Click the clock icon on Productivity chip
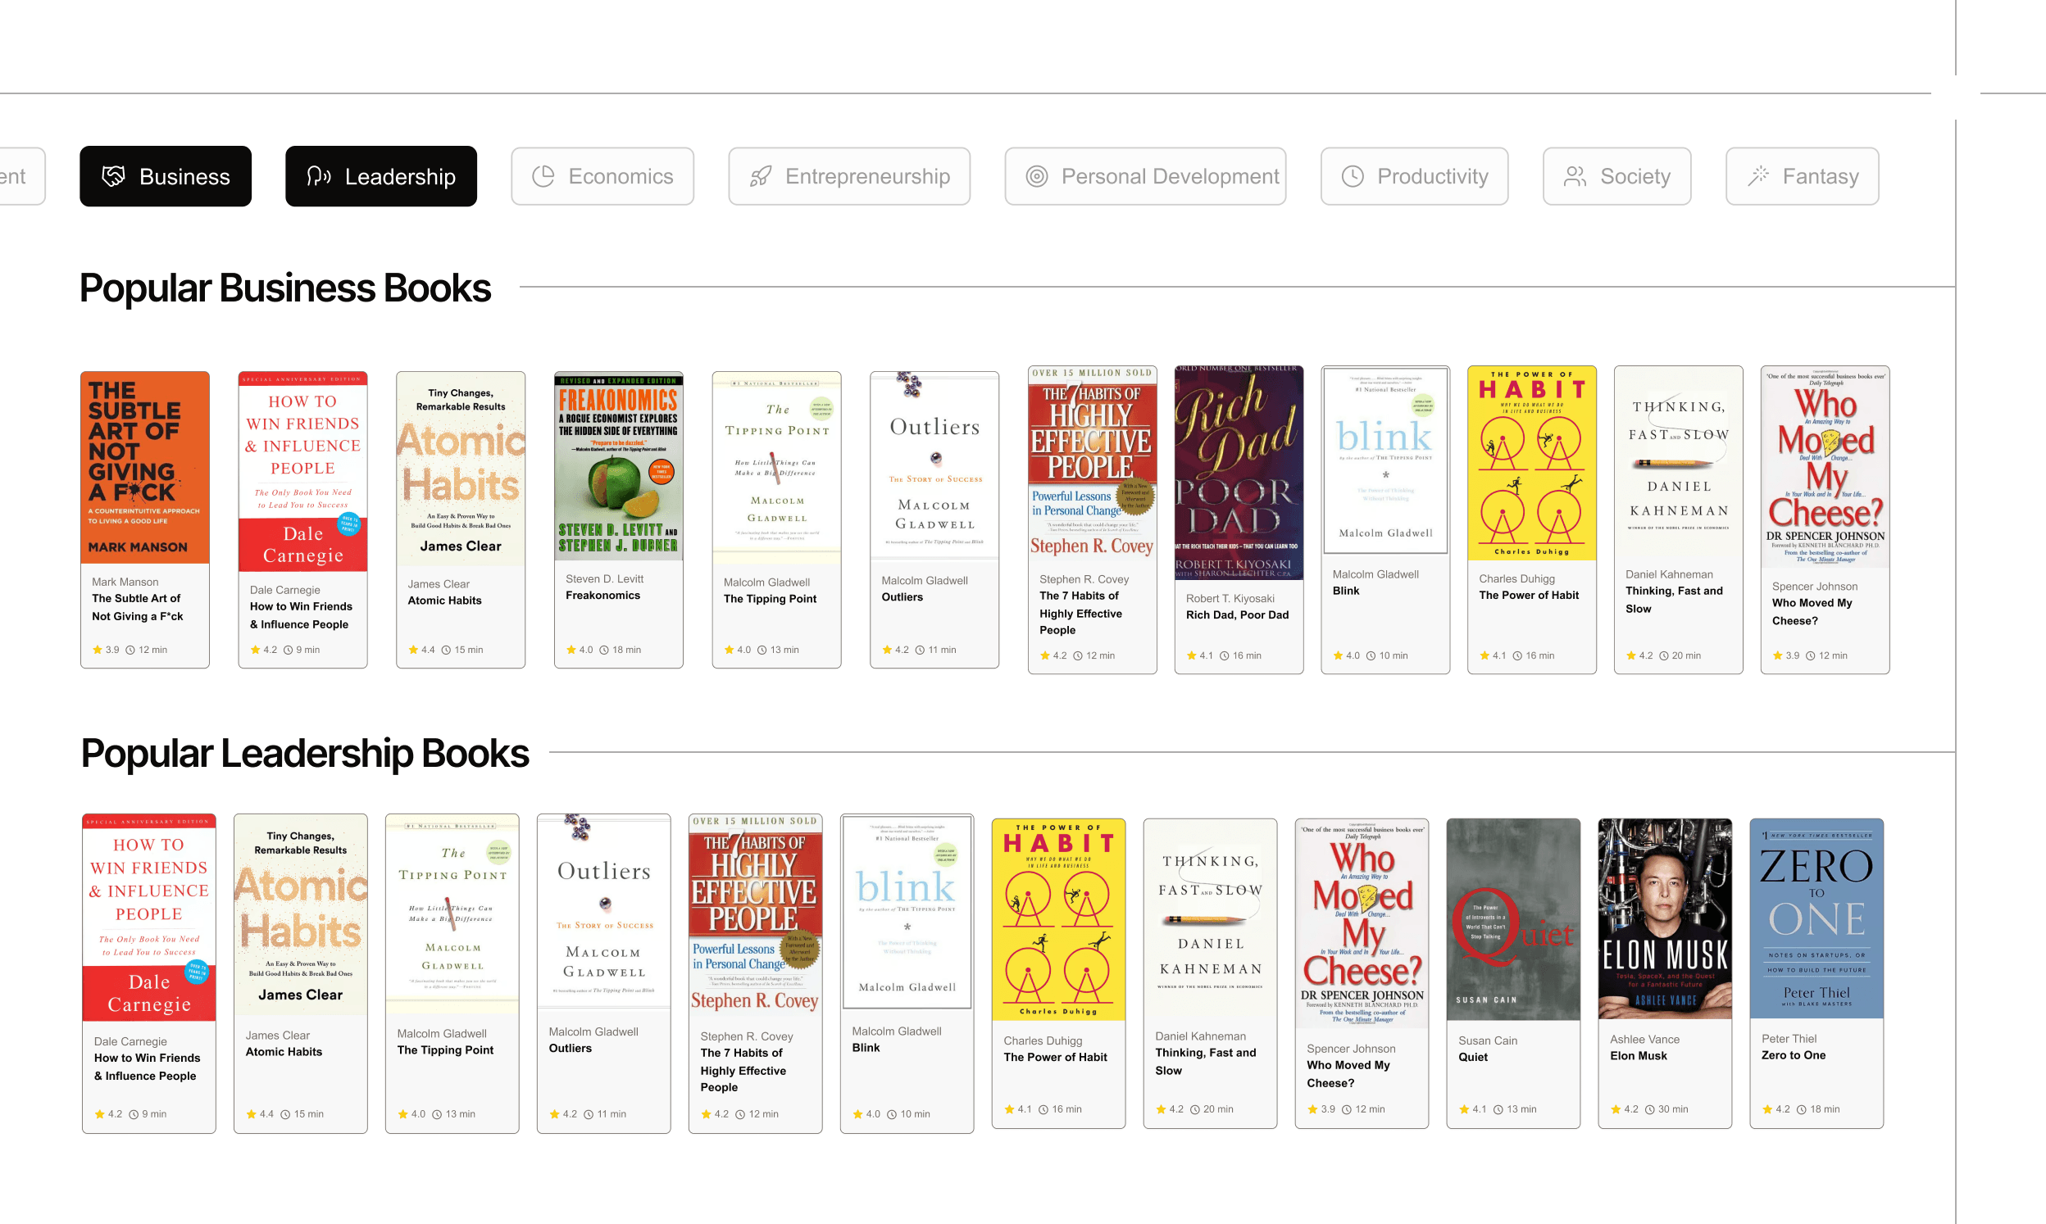 1353,175
